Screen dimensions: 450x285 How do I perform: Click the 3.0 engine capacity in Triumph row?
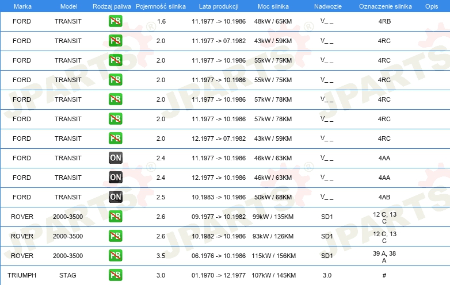point(161,275)
